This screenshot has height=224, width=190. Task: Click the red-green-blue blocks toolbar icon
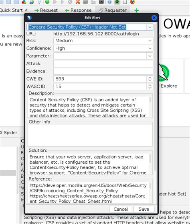(x=24, y=2)
